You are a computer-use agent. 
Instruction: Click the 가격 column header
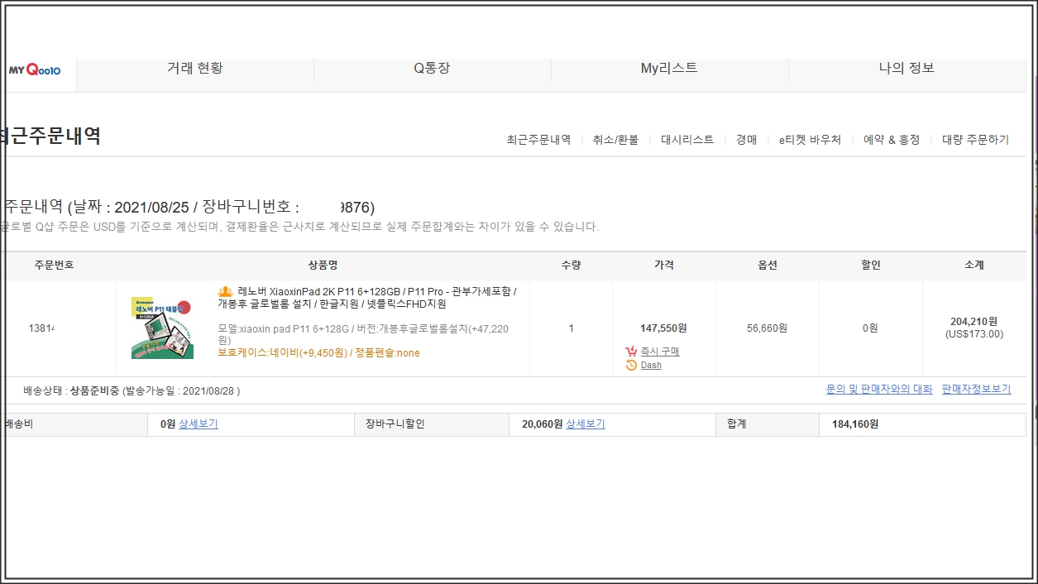664,265
